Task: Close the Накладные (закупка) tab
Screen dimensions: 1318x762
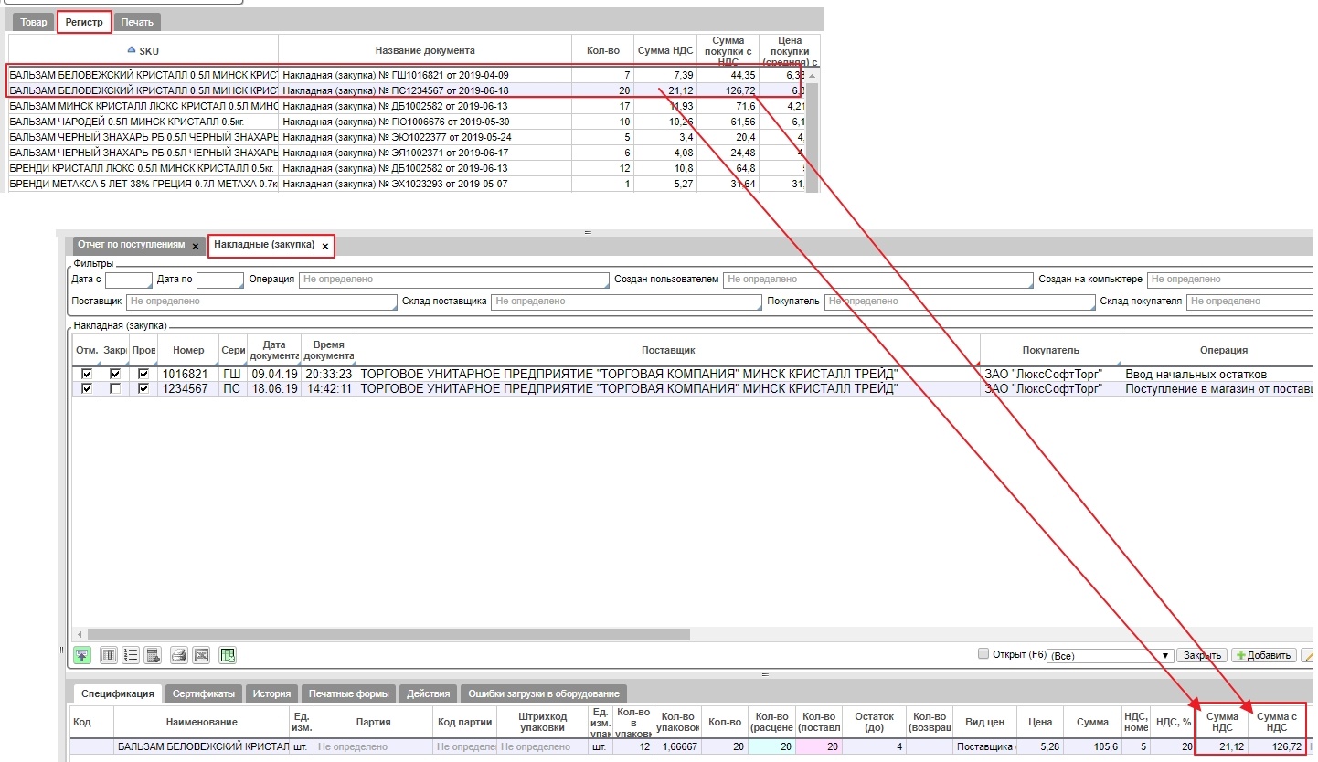Action: [324, 246]
